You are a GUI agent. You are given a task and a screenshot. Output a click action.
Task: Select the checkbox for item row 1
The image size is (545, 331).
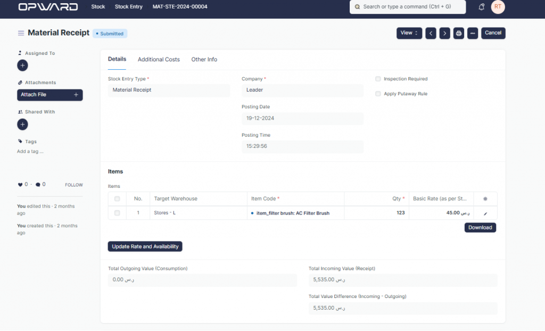click(x=117, y=213)
